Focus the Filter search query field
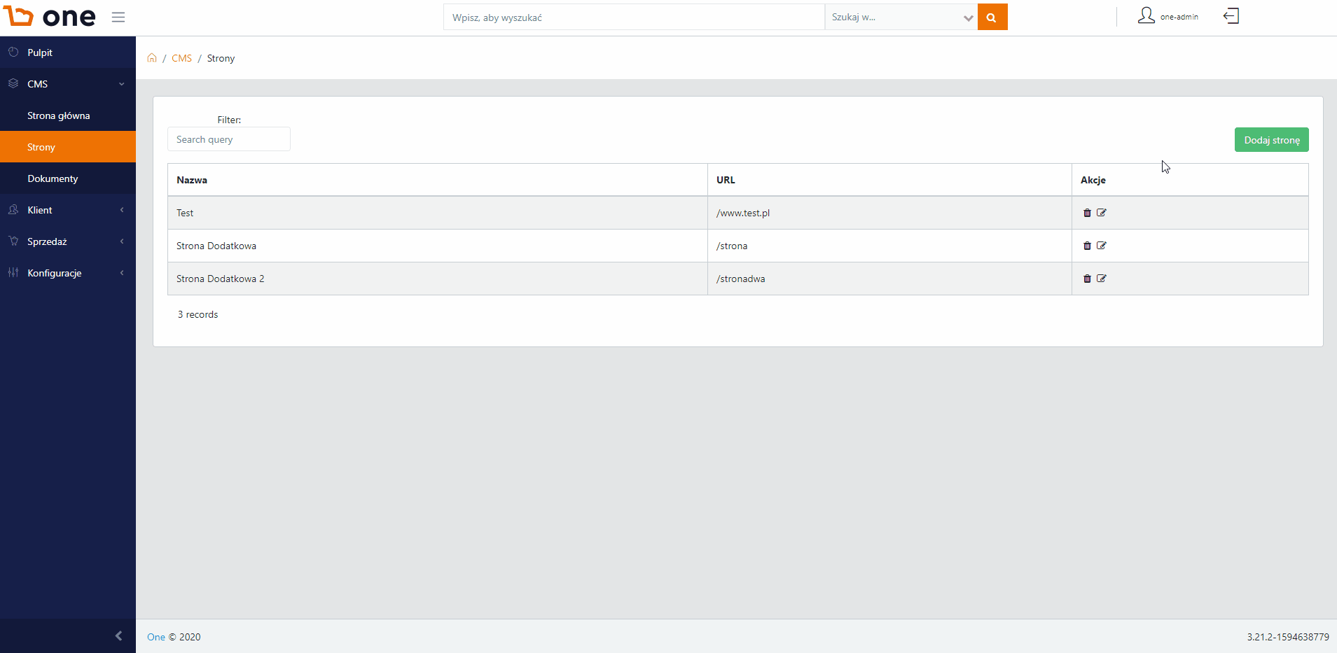This screenshot has height=653, width=1337. (x=229, y=139)
